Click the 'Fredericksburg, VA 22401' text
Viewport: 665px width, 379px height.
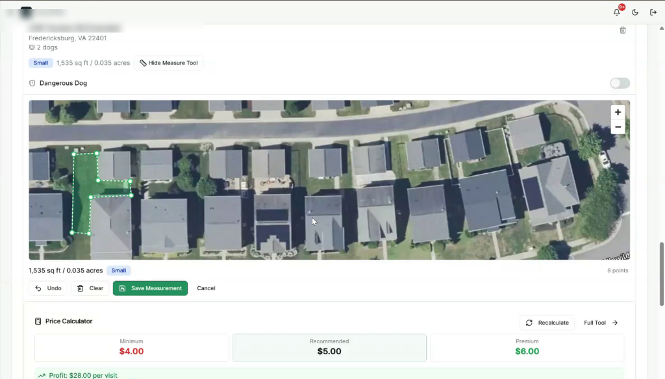coord(68,38)
